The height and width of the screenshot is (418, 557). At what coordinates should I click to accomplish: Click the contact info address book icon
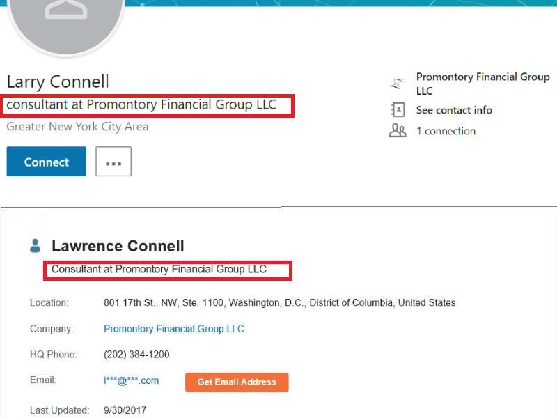(x=398, y=110)
